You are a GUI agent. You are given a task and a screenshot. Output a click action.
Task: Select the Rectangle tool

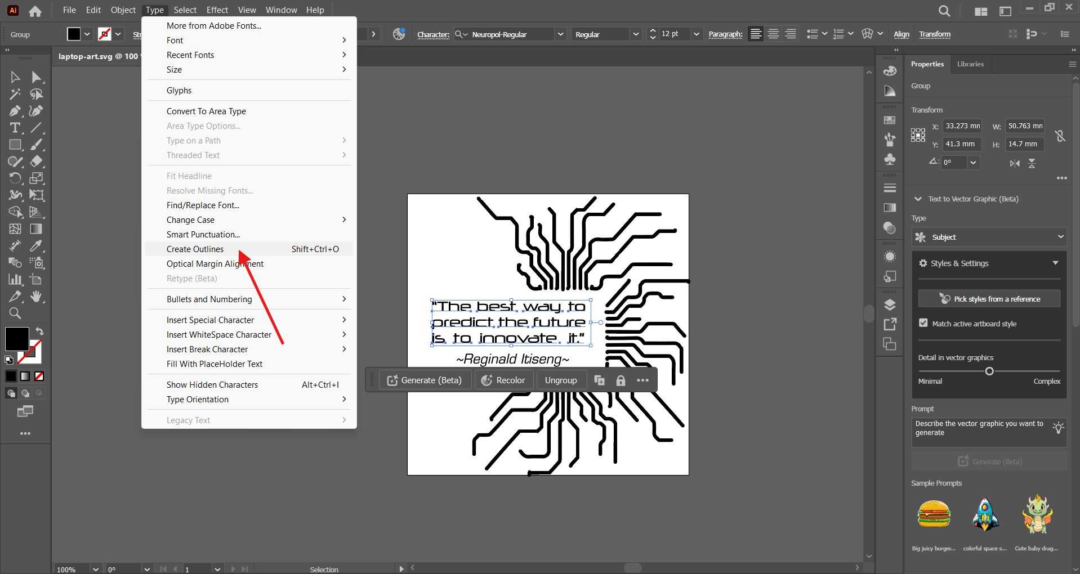pos(15,145)
